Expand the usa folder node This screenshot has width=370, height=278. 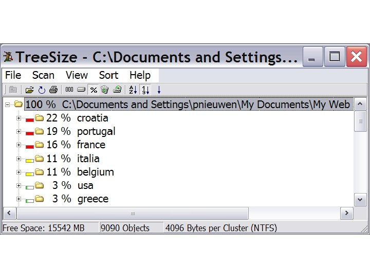[18, 185]
